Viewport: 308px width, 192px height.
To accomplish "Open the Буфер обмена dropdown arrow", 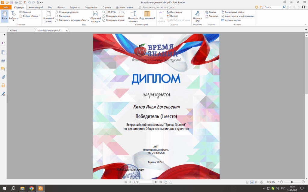I will pyautogui.click(x=40, y=16).
